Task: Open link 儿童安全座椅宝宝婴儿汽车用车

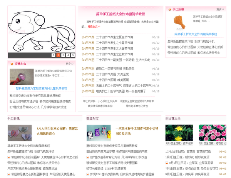Action: [137, 101]
